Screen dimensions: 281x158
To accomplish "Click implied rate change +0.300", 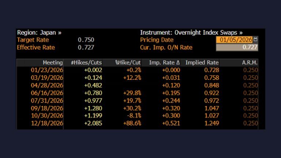I will 171,116.
